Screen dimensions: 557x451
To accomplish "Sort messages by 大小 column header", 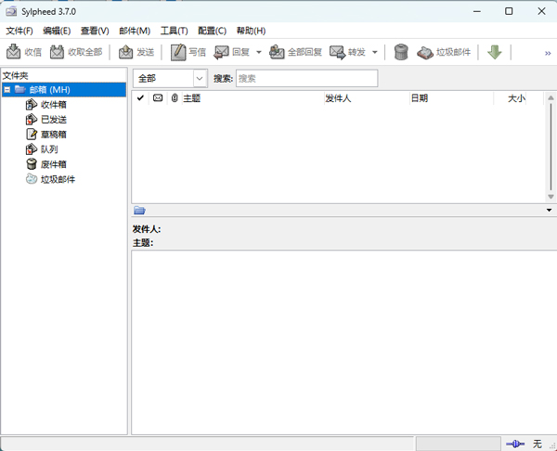I will click(510, 98).
